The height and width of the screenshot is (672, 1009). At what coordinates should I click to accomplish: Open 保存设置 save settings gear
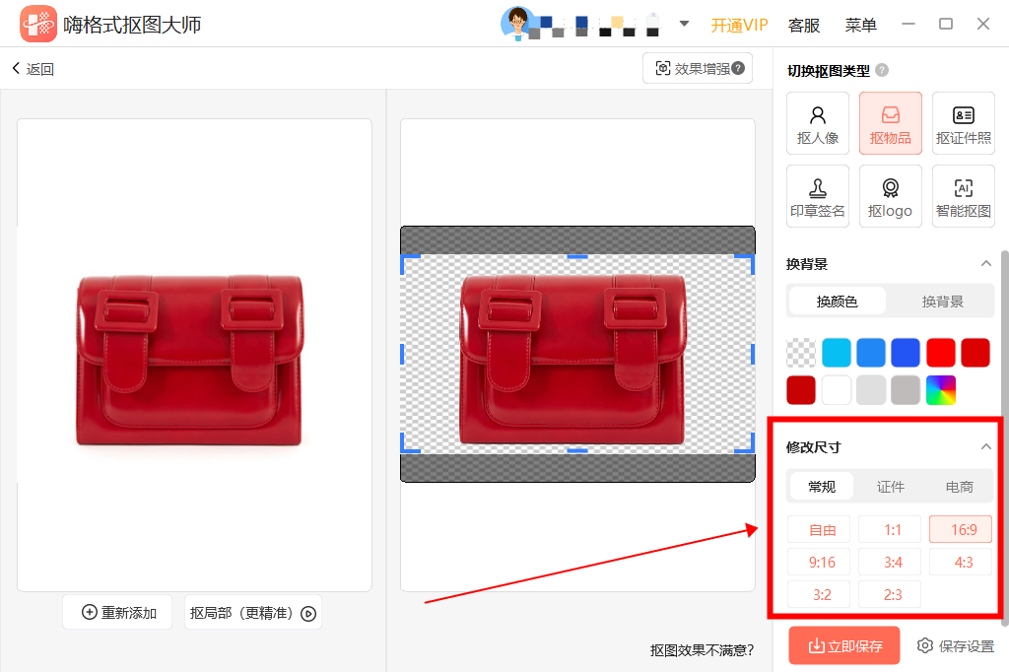coord(955,646)
